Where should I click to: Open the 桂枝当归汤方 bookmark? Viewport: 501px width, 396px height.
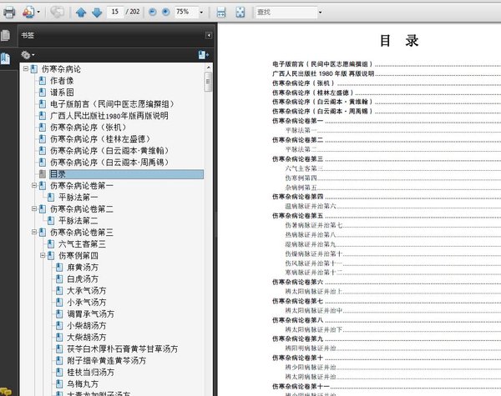click(x=90, y=373)
